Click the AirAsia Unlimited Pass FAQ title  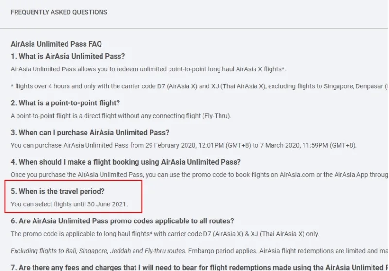[56, 44]
